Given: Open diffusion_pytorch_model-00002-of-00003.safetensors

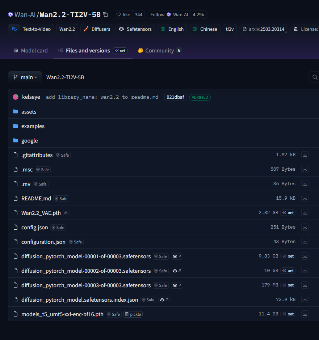Looking at the screenshot, I should click(x=86, y=271).
